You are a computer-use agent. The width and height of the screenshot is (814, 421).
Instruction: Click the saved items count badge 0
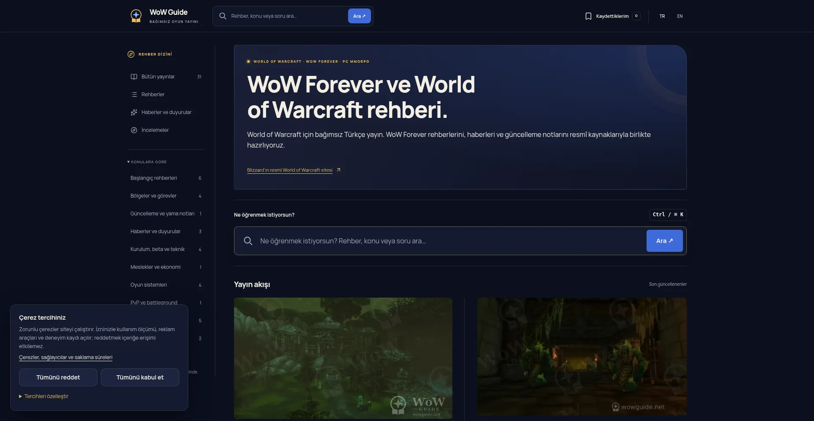636,16
